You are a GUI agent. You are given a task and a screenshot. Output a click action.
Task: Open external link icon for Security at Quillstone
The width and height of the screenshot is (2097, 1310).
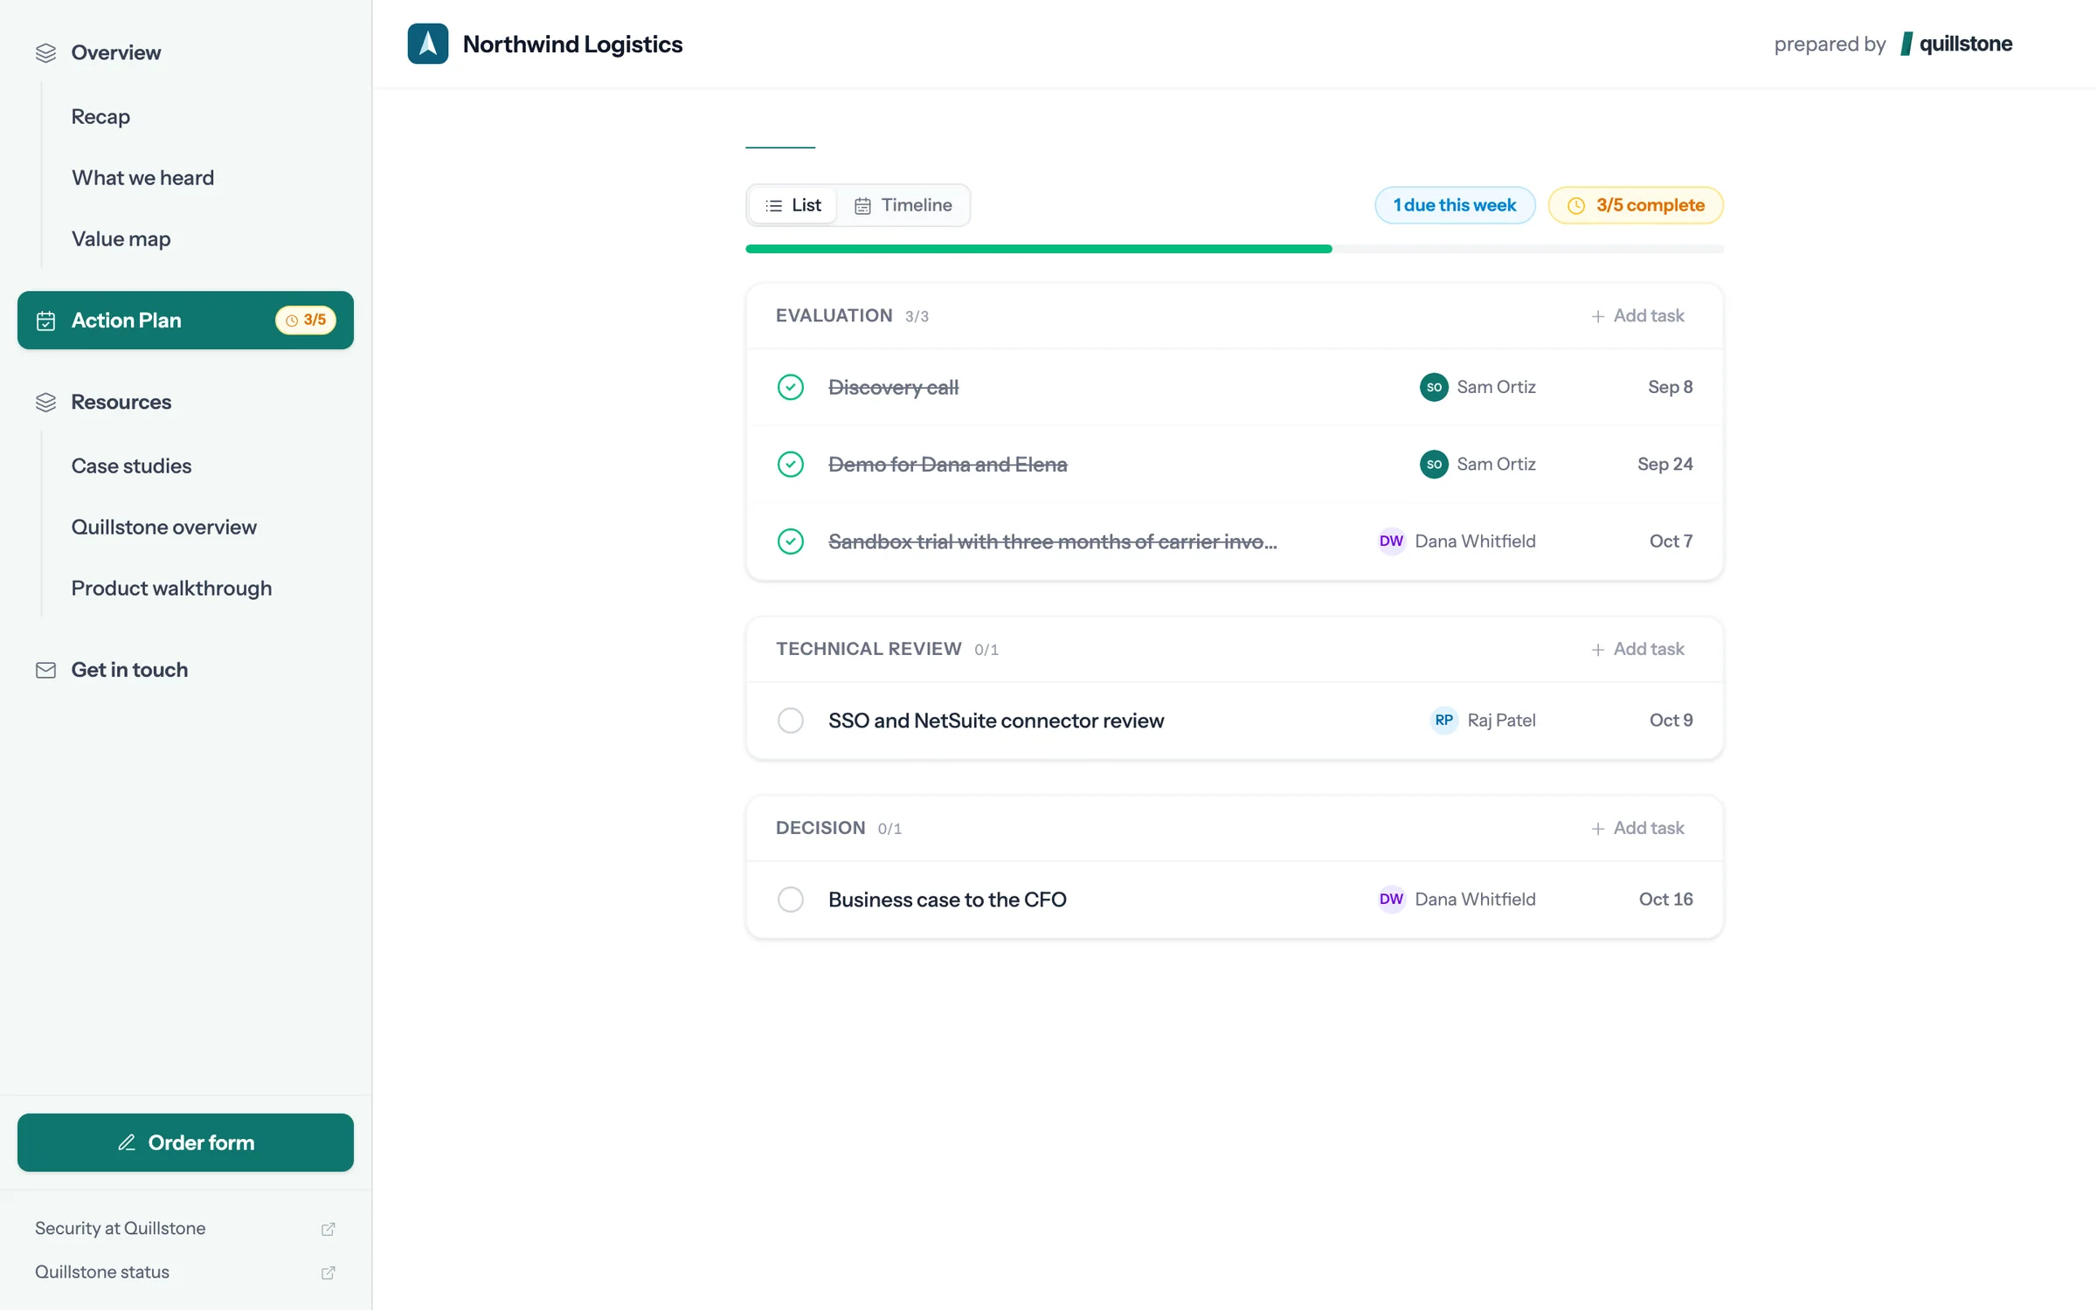(x=328, y=1229)
